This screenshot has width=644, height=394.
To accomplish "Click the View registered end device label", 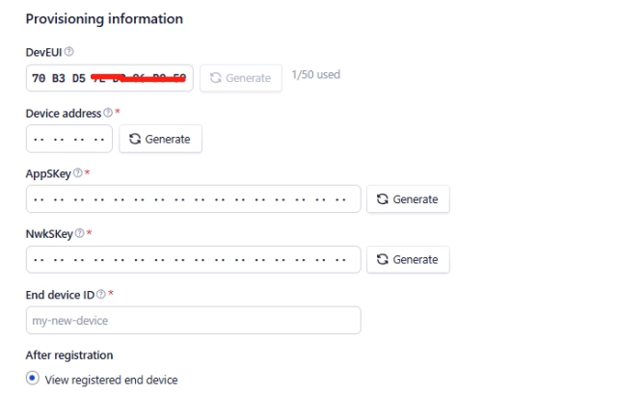I will (111, 381).
